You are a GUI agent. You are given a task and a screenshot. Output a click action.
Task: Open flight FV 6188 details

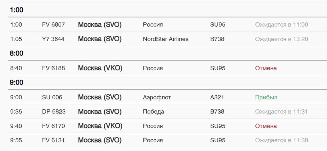pos(53,68)
